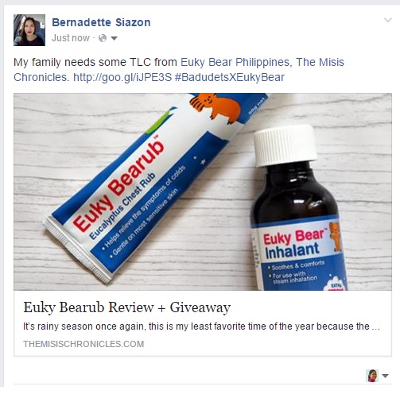Screen dimensions: 400x394
Task: Click the Euky Bearub Review + Giveaway title
Action: pyautogui.click(x=126, y=307)
